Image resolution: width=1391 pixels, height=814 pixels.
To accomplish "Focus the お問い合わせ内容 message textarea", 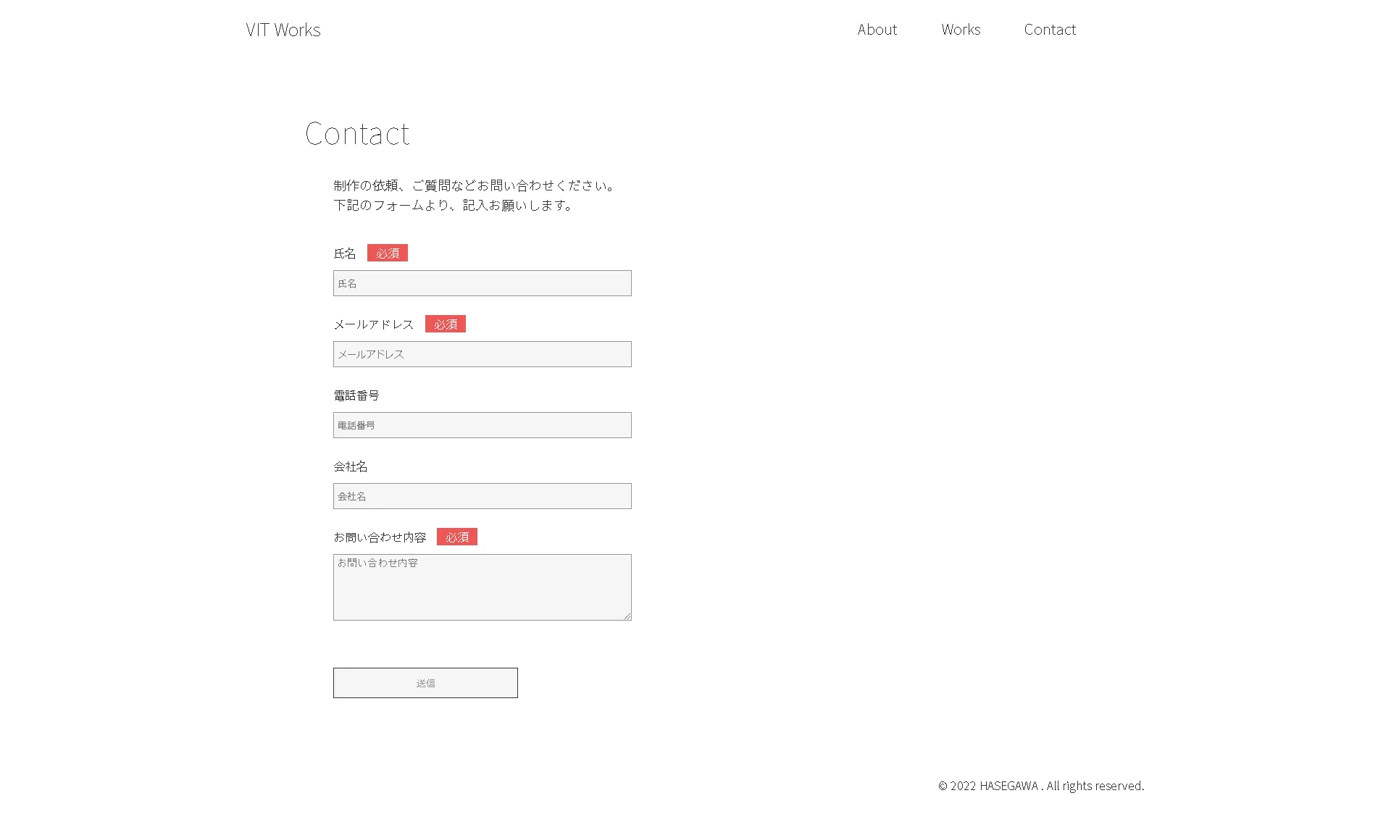I will [482, 587].
